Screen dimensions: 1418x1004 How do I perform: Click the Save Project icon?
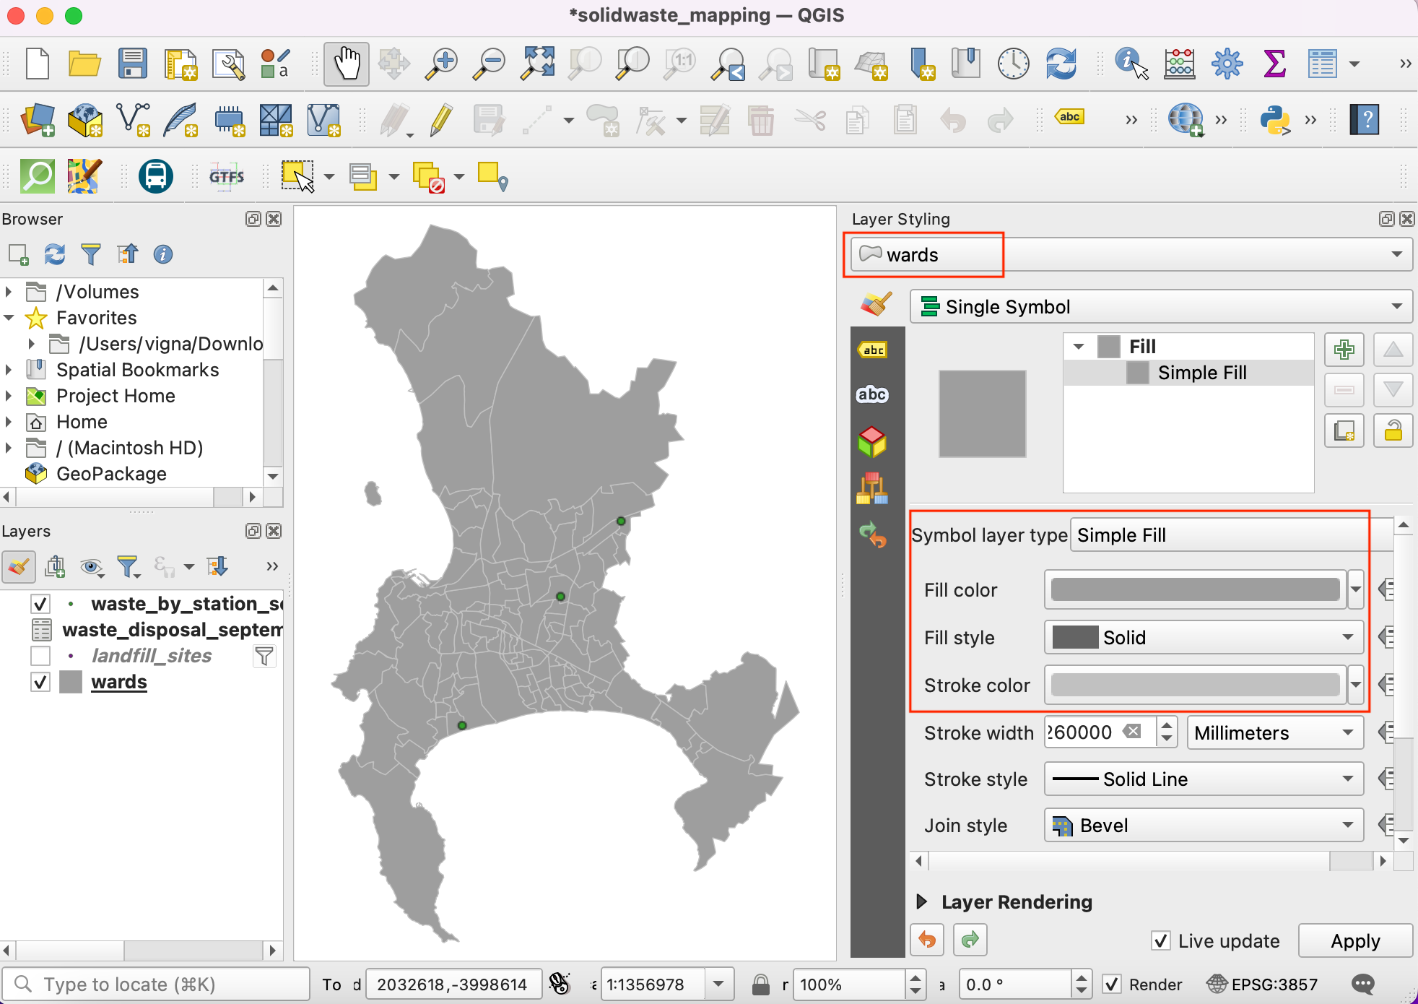coord(133,64)
